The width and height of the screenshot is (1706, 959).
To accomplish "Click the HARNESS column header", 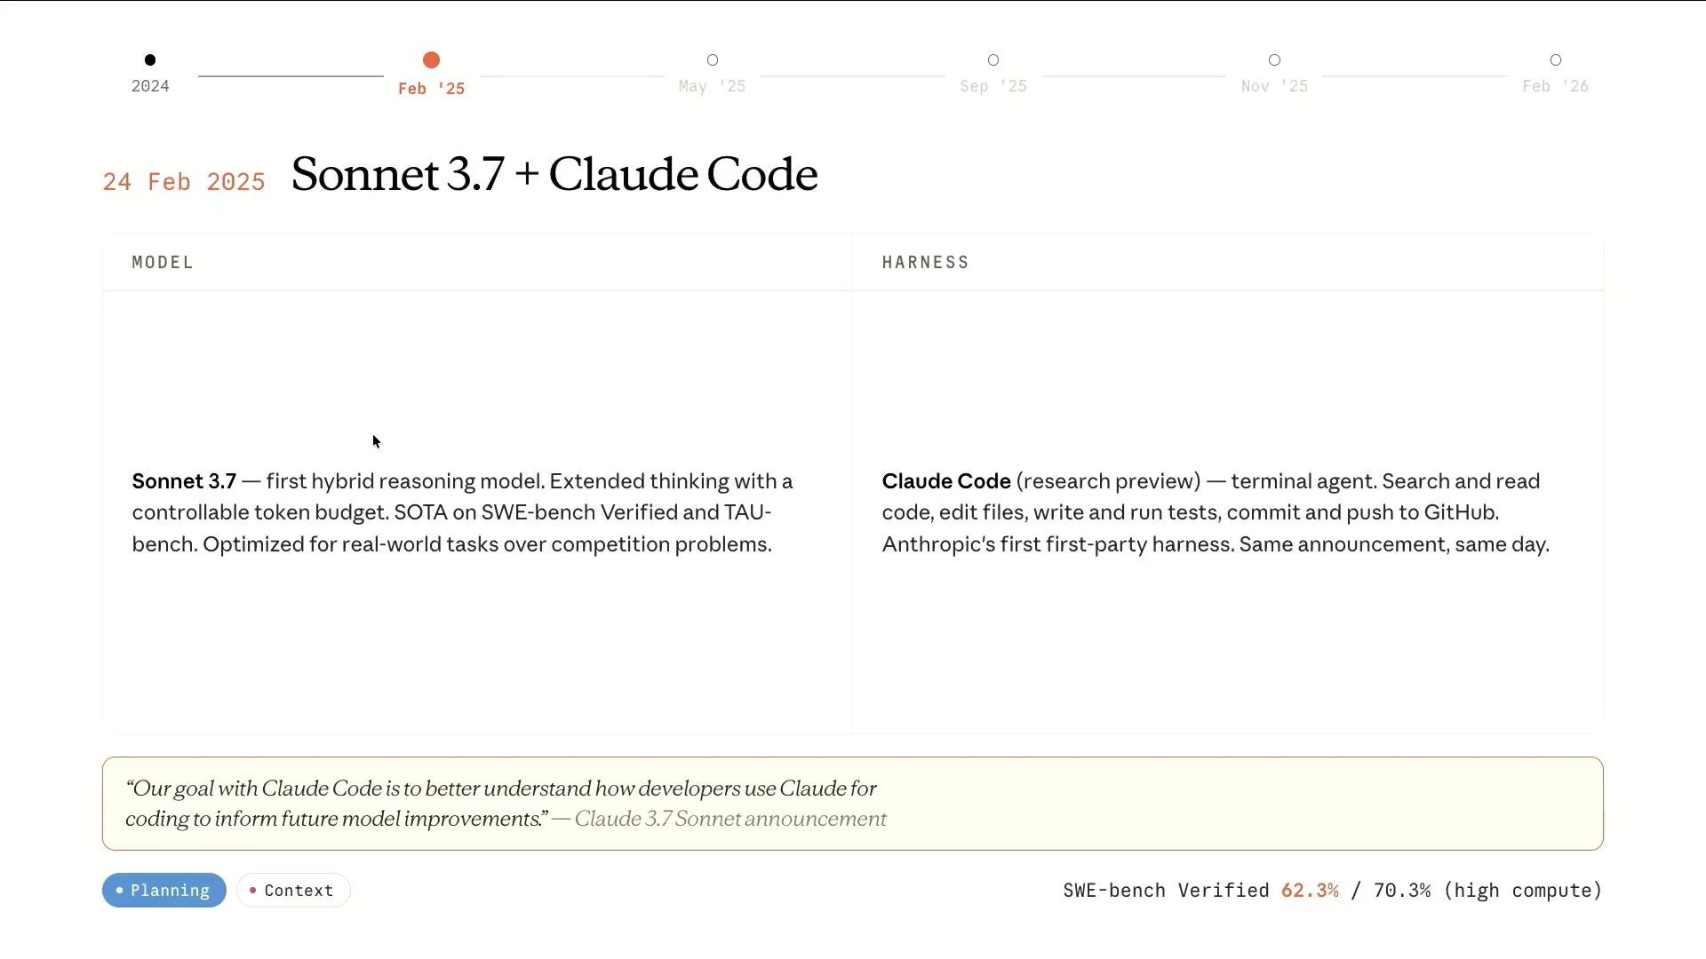I will (x=925, y=263).
